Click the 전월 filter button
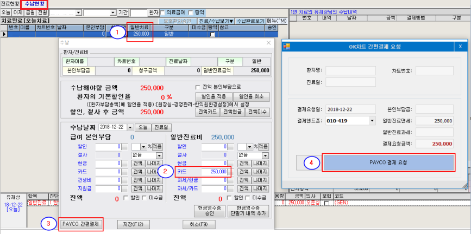The height and width of the screenshot is (234, 471). [x=42, y=12]
